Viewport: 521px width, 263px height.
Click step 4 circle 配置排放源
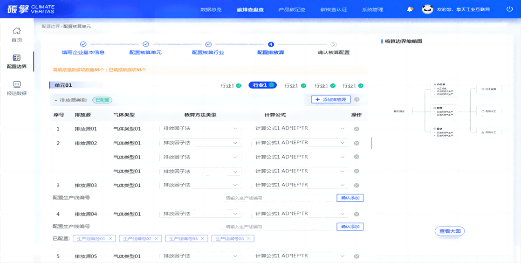point(271,44)
